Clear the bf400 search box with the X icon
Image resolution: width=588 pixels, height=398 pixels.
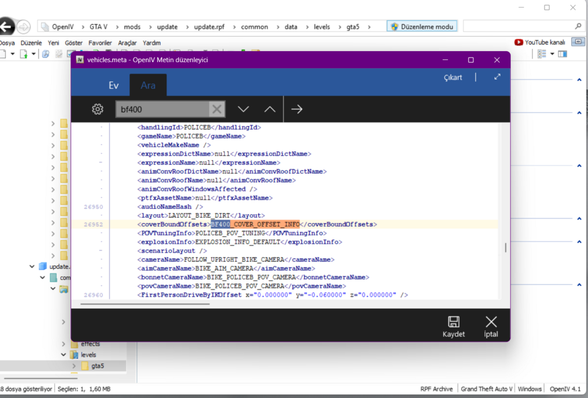(217, 109)
